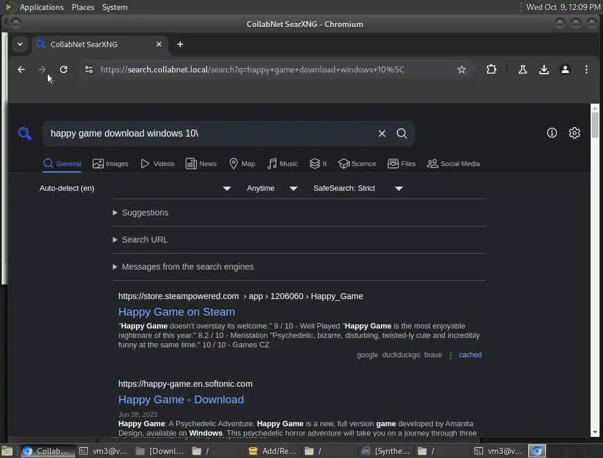This screenshot has width=603, height=458.
Task: Switch to Images category
Action: point(110,164)
